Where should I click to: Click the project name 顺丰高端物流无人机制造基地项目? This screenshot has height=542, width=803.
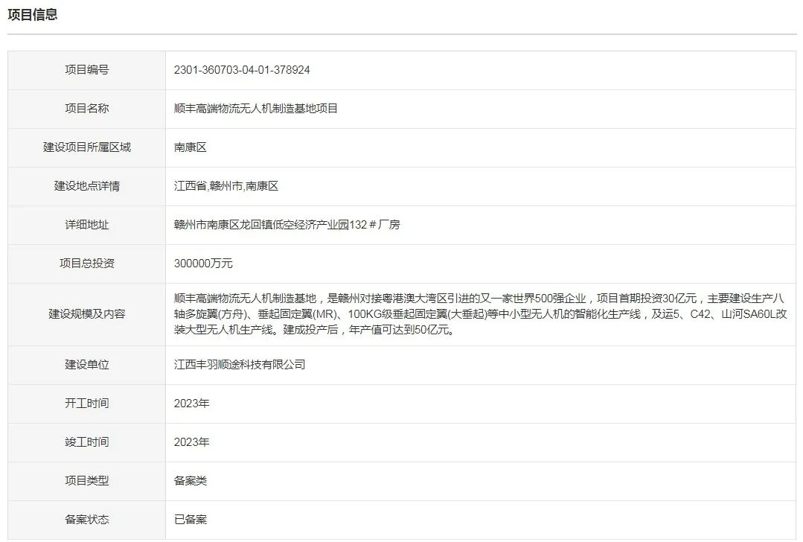tap(256, 109)
